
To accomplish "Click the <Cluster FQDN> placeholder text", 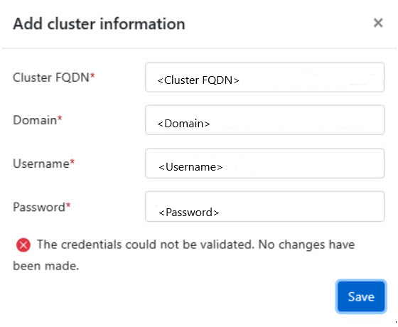I will [198, 80].
